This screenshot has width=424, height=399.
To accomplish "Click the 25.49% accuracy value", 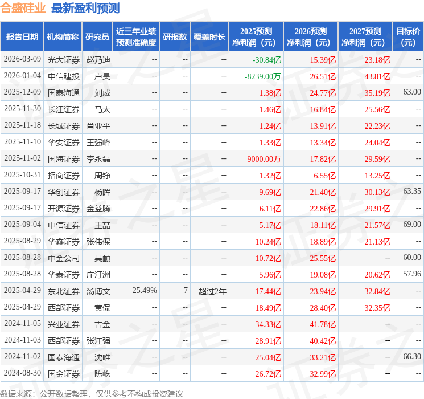I will (x=145, y=291).
